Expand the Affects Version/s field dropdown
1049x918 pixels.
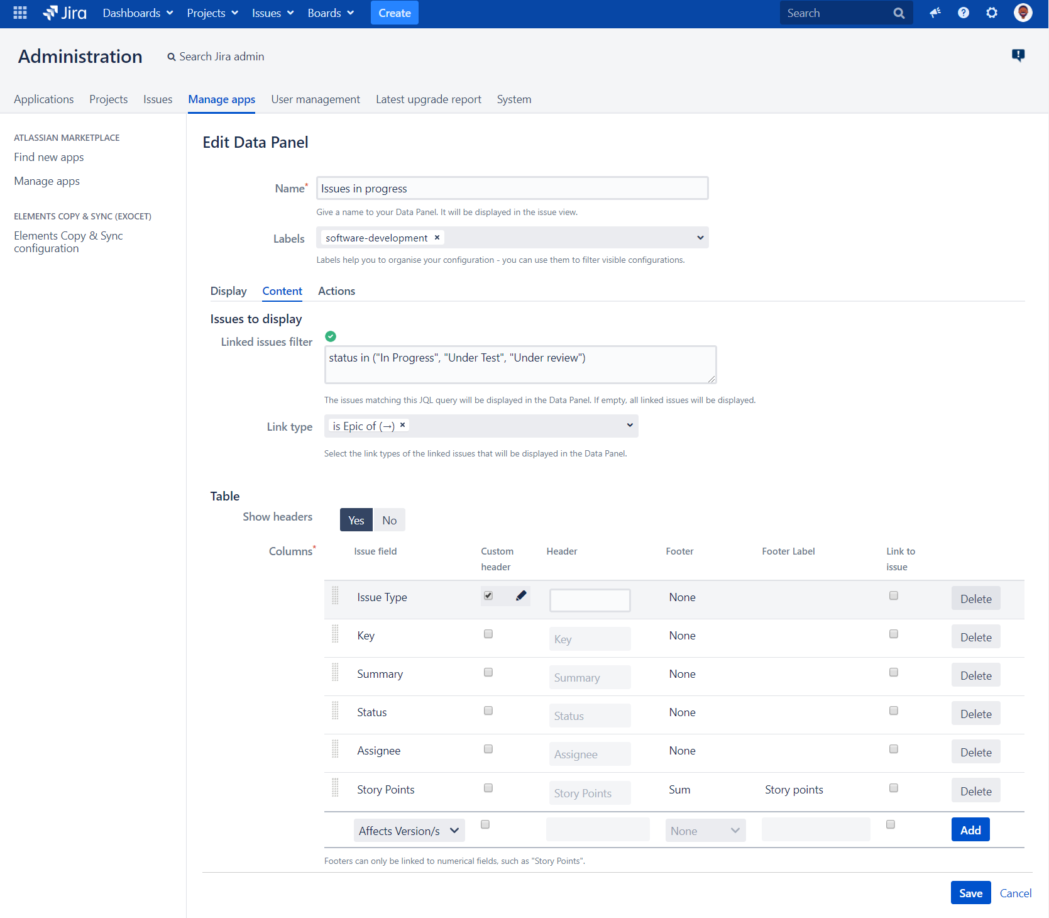point(409,831)
